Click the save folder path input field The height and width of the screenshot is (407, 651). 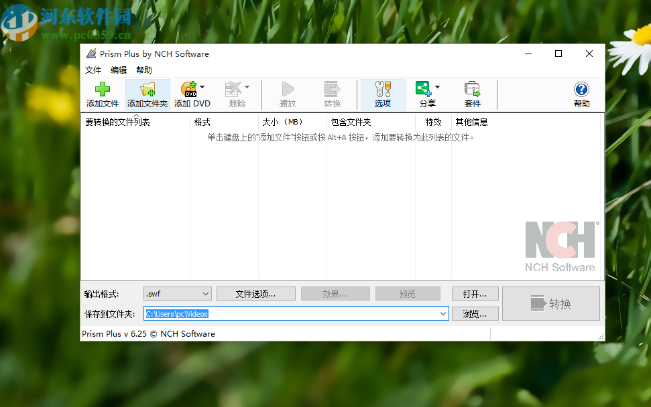click(282, 313)
